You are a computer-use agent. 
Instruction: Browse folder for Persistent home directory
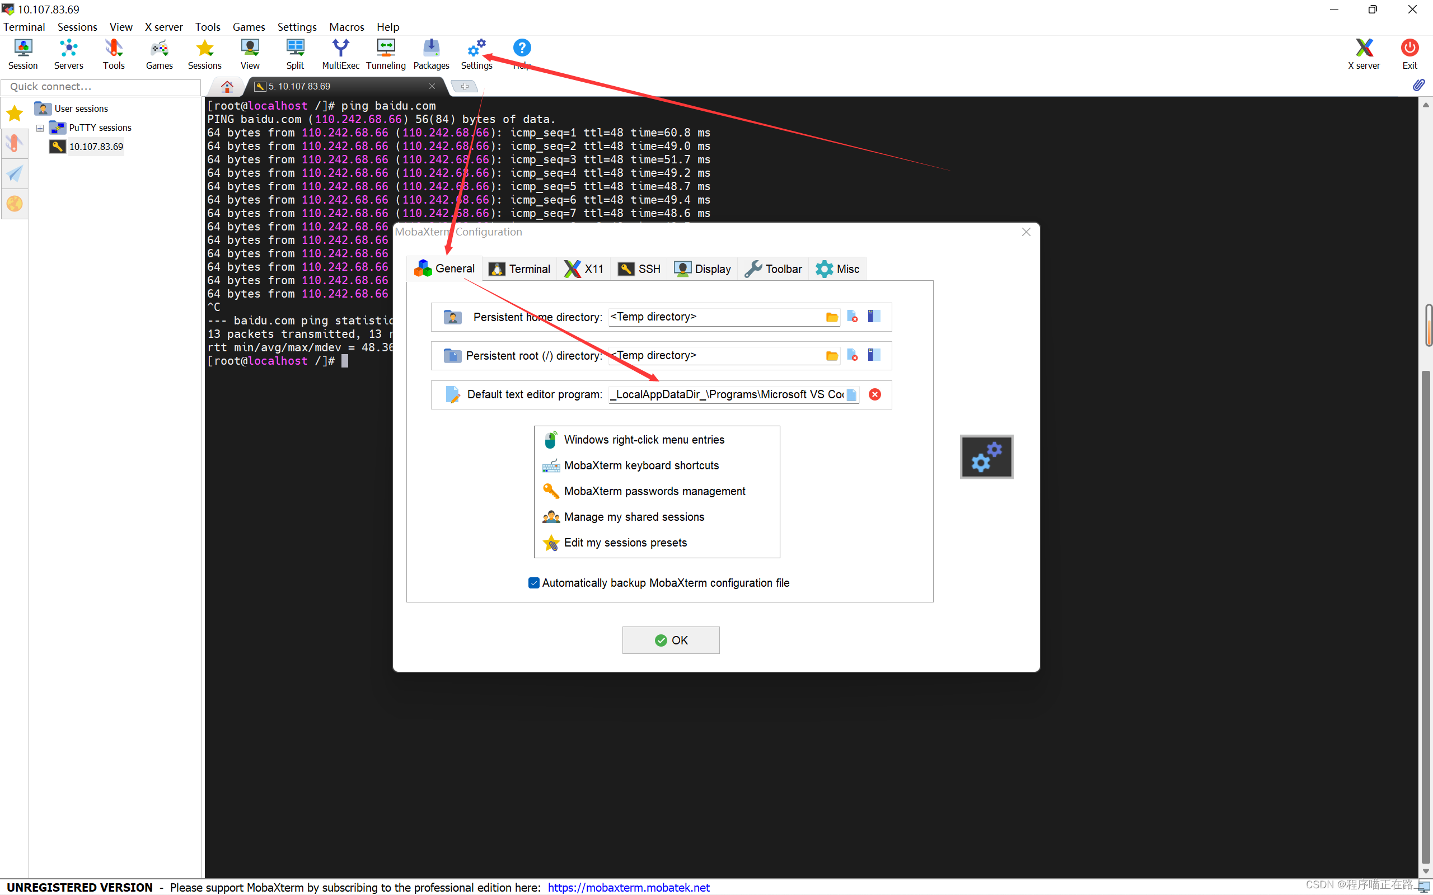831,317
